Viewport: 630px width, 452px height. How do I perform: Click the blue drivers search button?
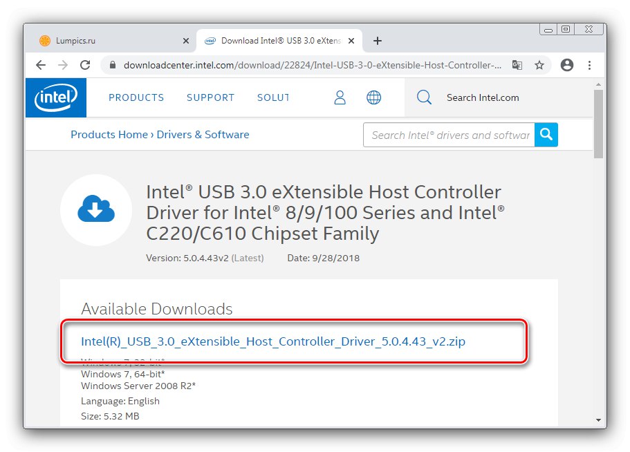547,135
